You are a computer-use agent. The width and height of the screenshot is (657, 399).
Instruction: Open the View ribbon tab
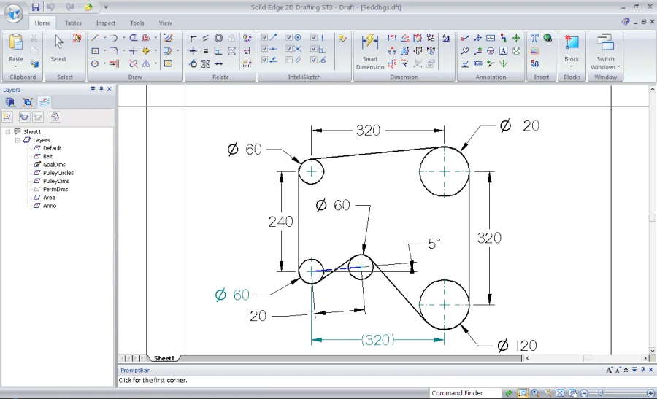[x=165, y=23]
